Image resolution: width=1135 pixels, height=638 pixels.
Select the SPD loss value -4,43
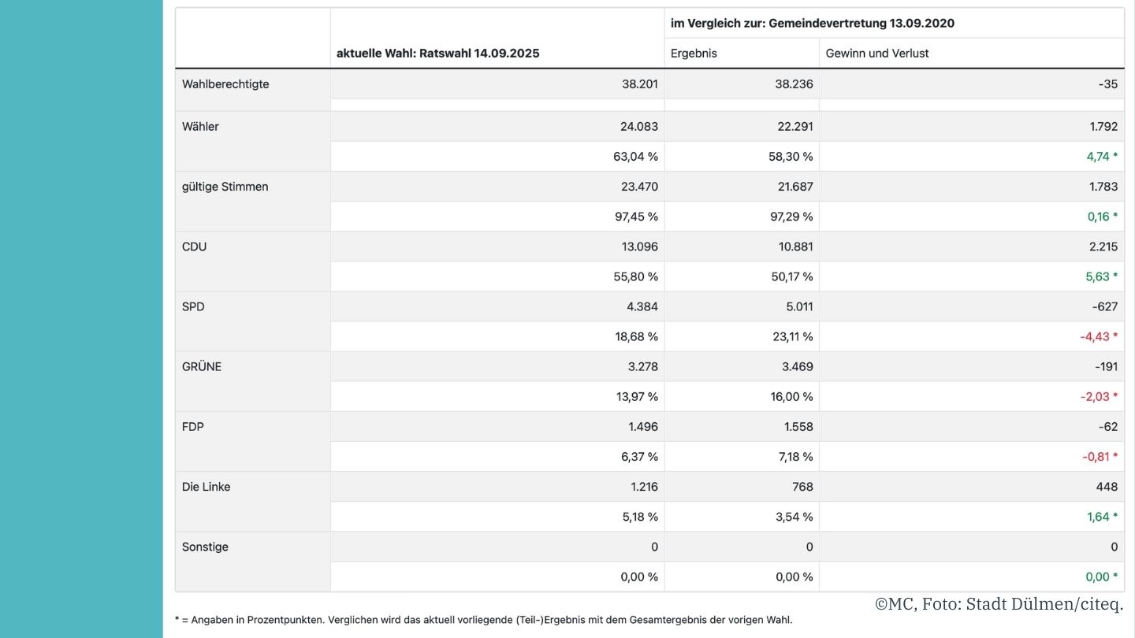[x=1095, y=336]
